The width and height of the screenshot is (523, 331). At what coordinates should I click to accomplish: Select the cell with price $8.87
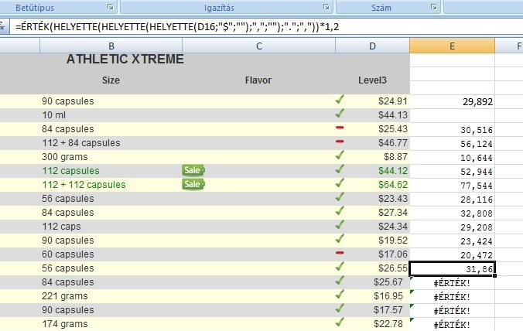pyautogui.click(x=373, y=157)
